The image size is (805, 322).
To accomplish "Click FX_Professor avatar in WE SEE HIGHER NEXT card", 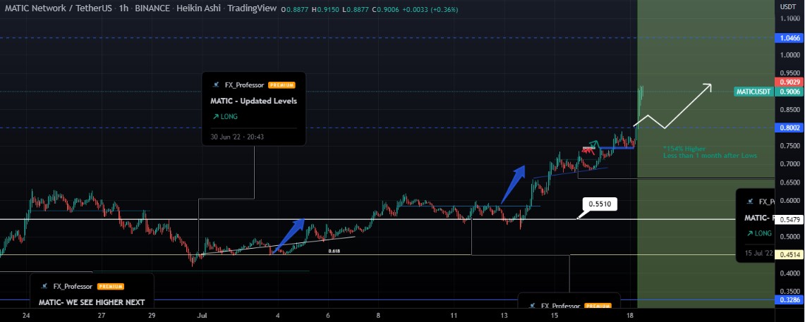I will click(44, 287).
